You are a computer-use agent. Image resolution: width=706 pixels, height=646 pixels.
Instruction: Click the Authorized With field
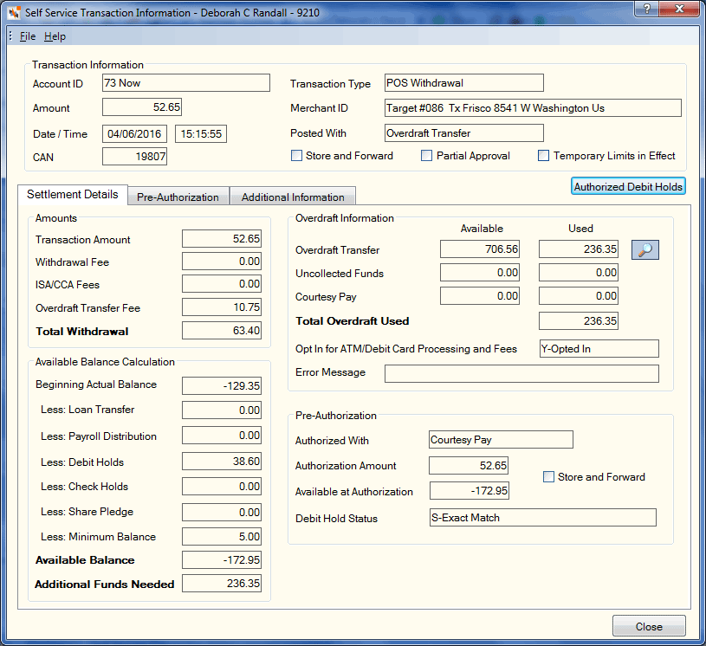point(502,440)
